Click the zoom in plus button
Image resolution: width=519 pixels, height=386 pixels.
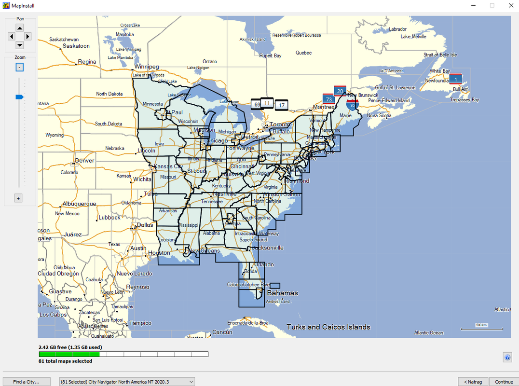click(18, 198)
